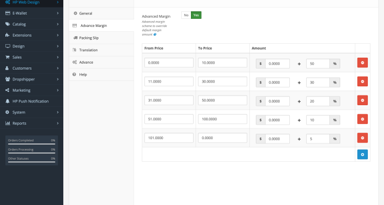Click the Catalog tags icon in sidebar

8,24
